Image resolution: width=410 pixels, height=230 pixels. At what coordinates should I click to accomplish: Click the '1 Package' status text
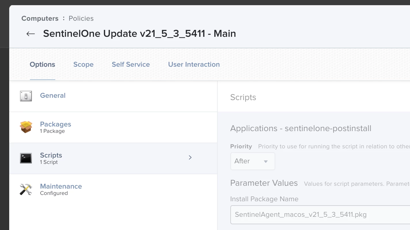[52, 131]
